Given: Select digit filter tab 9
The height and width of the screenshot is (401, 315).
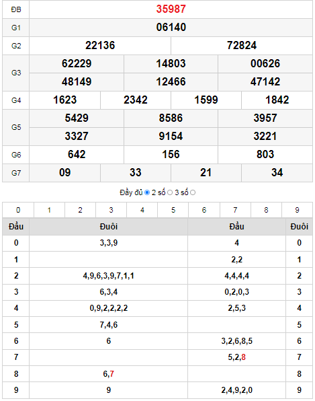Looking at the screenshot, I should click(x=297, y=210).
